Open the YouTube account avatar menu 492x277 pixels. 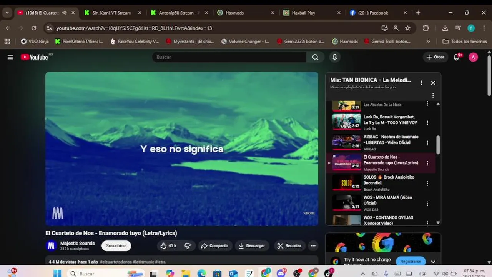click(x=473, y=57)
